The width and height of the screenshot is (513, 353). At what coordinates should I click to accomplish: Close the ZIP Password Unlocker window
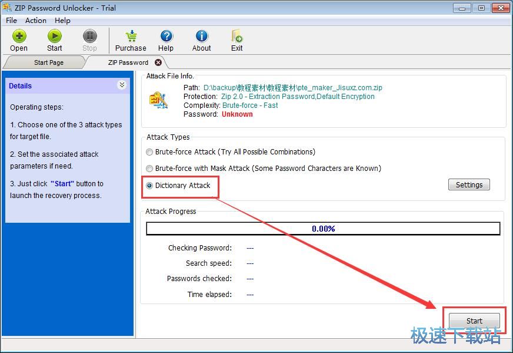pos(501,8)
